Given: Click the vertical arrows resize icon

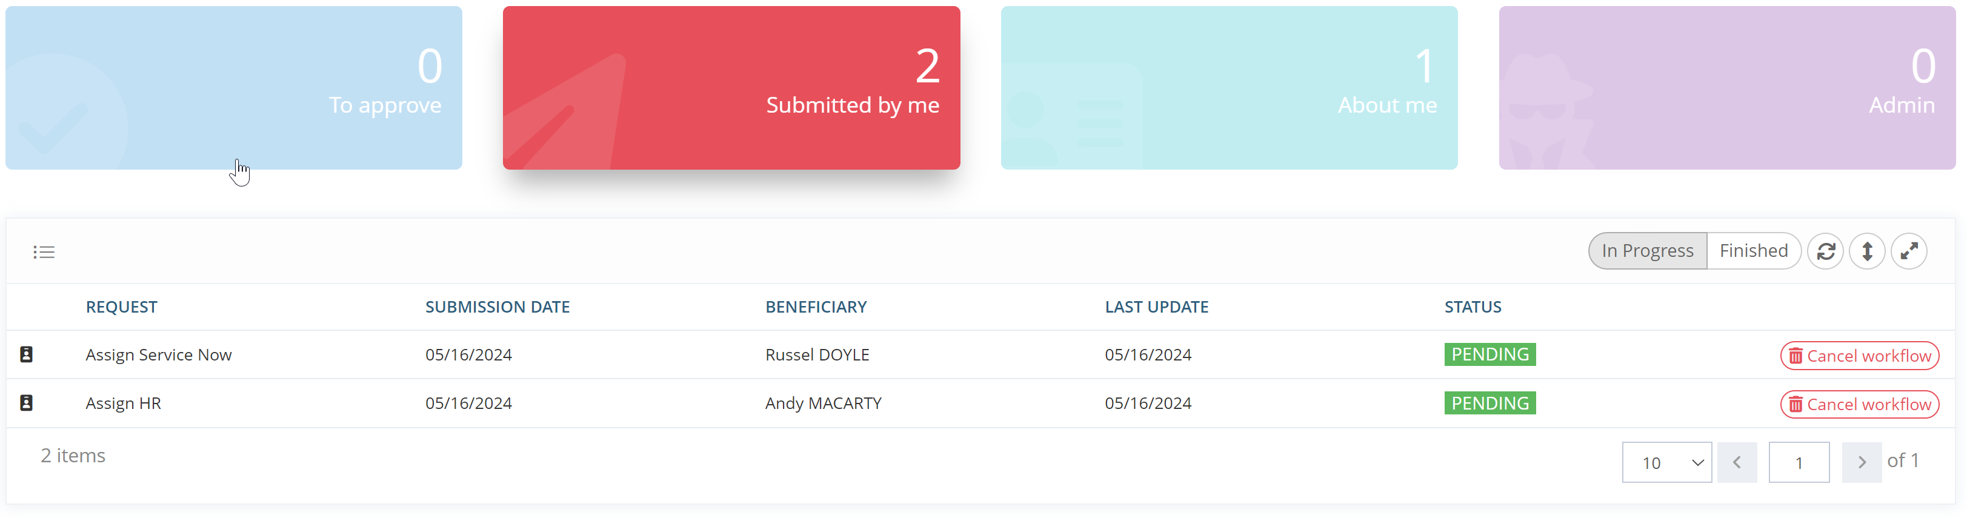Looking at the screenshot, I should coord(1866,251).
